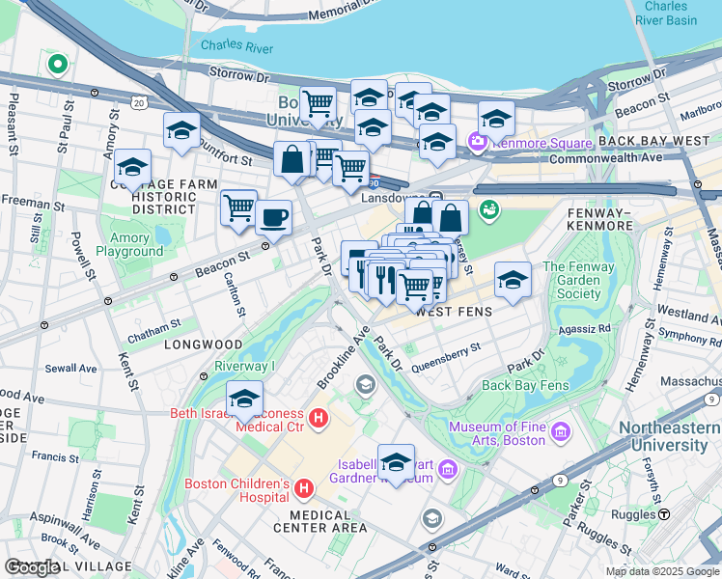The height and width of the screenshot is (579, 722).
Task: Select the graduation cap marker above Kenmore Square
Action: (496, 121)
